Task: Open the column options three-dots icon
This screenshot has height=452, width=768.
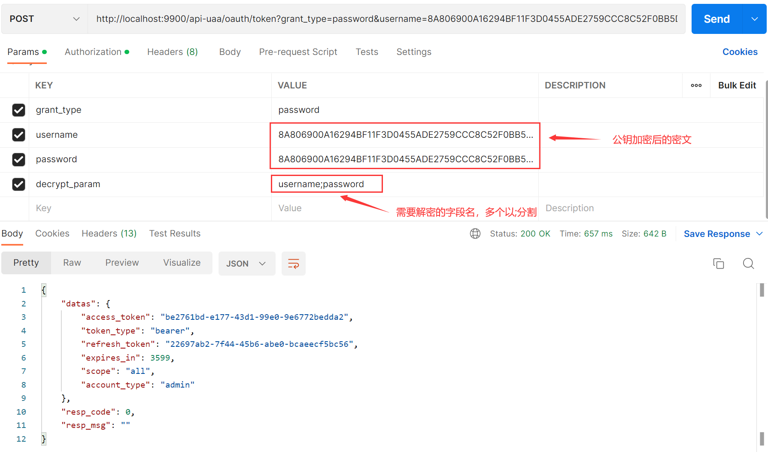Action: (x=696, y=85)
